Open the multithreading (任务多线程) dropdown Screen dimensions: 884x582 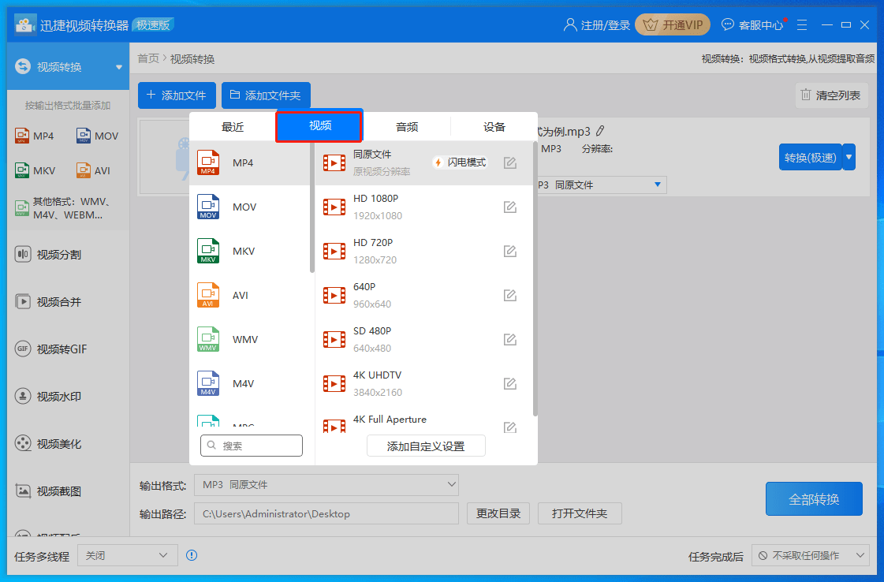[127, 555]
